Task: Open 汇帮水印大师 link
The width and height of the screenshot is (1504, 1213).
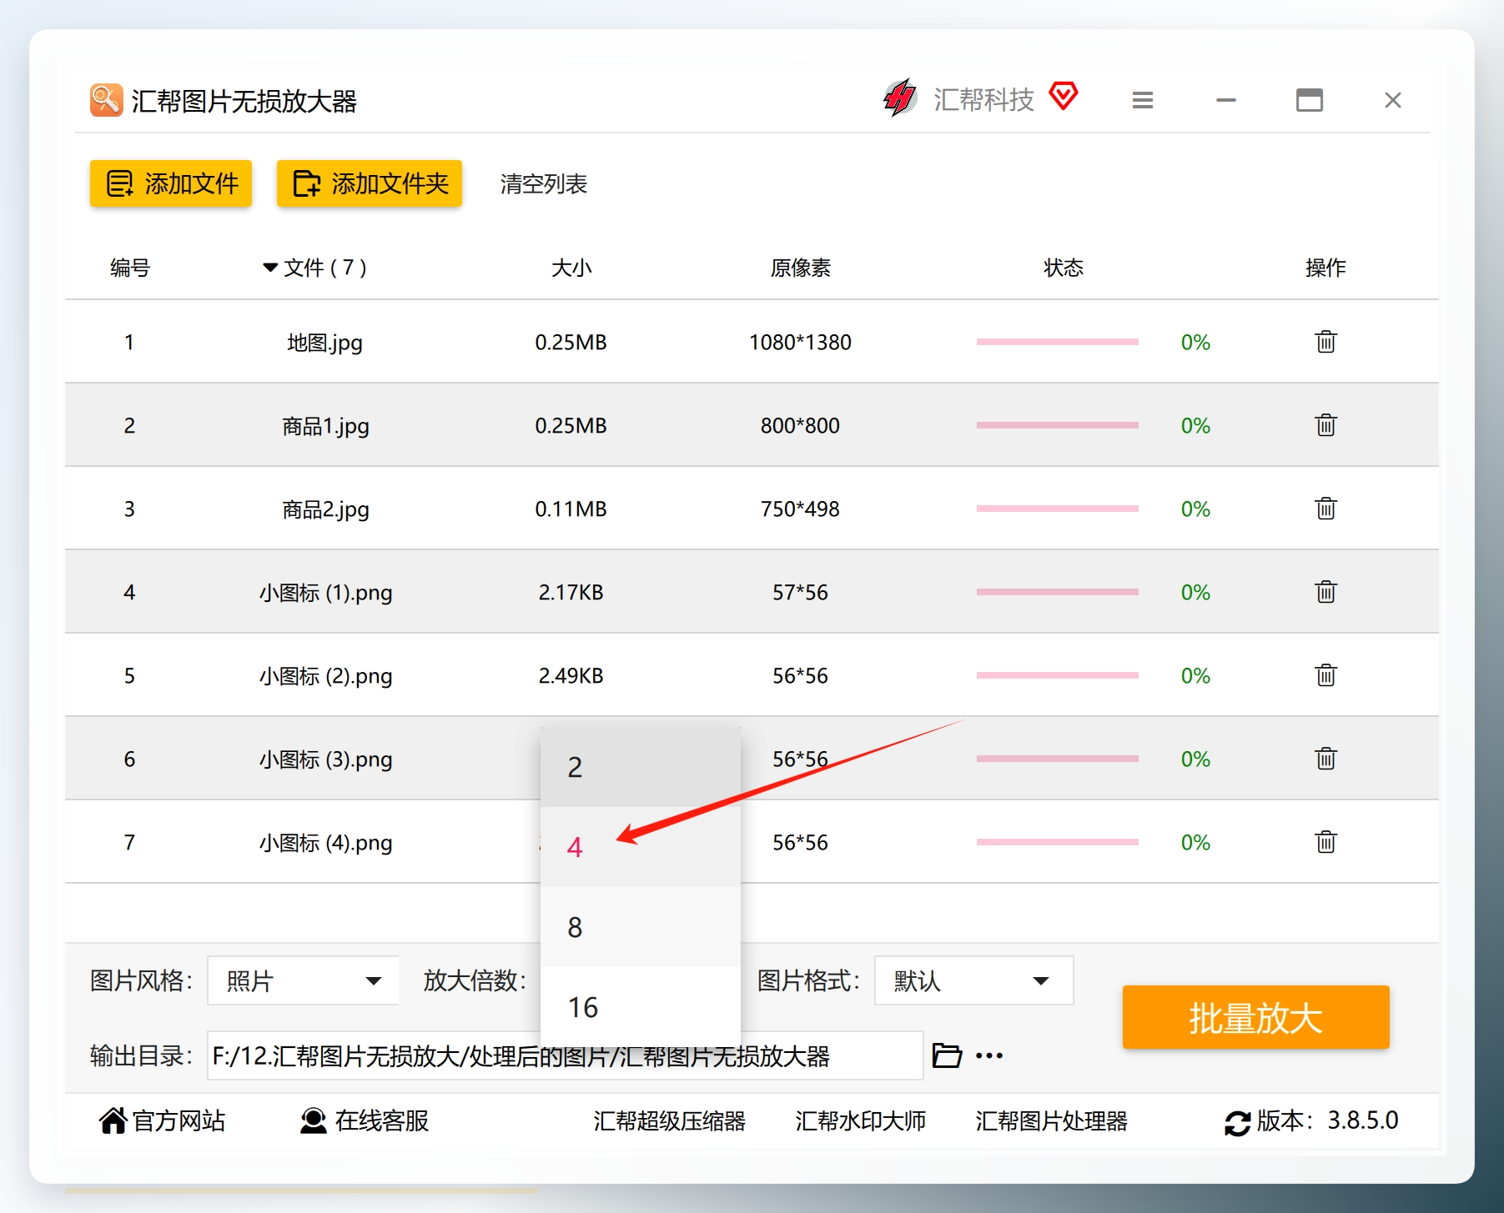Action: 861,1120
